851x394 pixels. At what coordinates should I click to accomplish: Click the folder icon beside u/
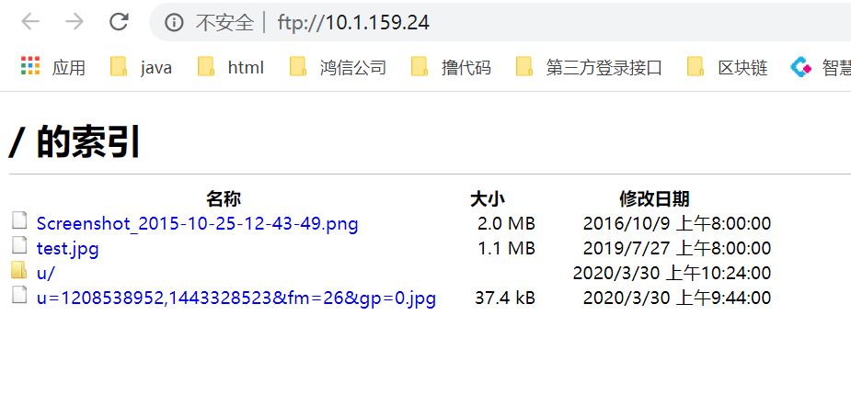[19, 271]
